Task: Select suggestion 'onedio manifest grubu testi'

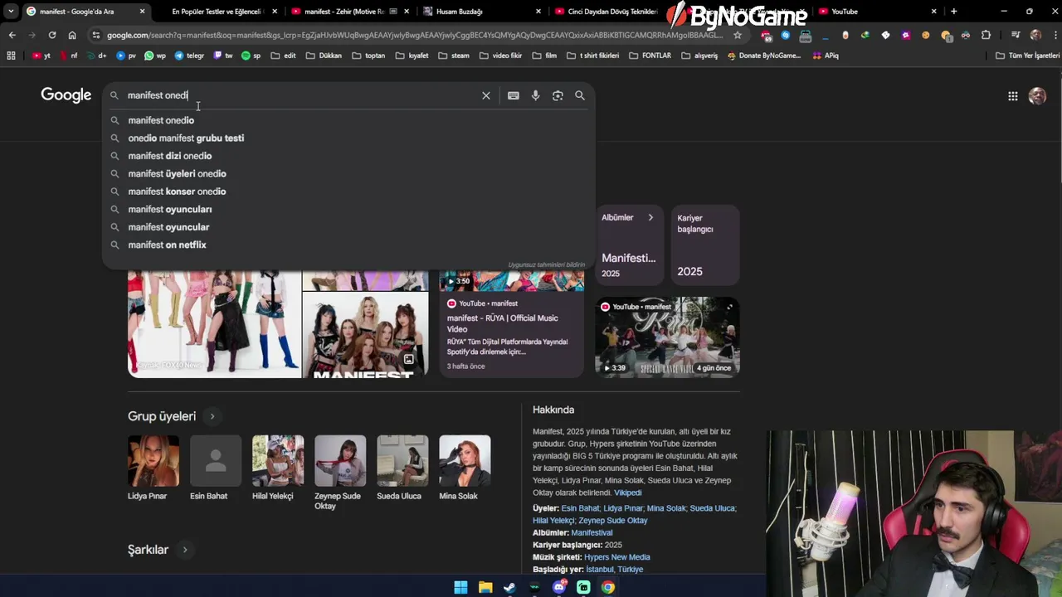Action: 348,138
